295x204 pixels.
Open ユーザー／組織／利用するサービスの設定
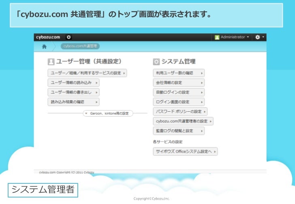[x=87, y=73]
